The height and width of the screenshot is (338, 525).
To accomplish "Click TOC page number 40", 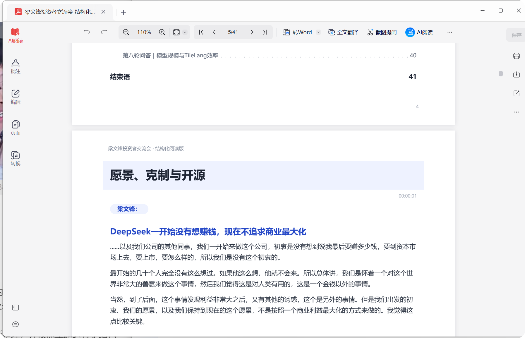I will click(413, 55).
